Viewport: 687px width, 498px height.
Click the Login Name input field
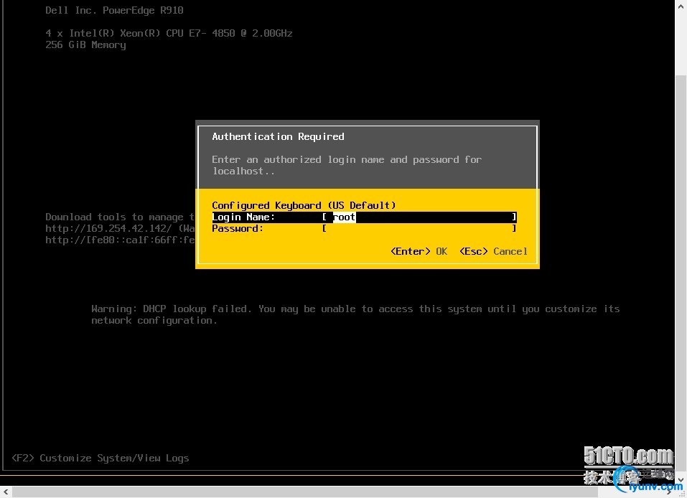[x=419, y=217]
